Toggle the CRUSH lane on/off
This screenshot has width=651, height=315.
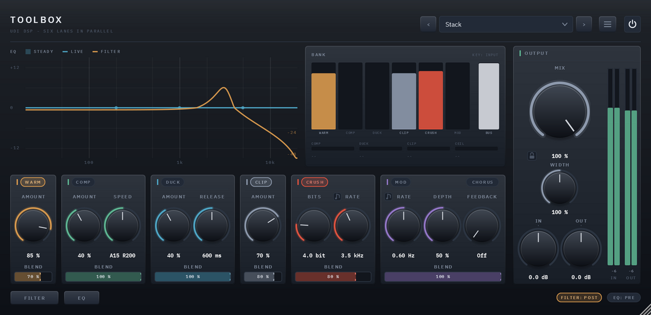pos(315,182)
